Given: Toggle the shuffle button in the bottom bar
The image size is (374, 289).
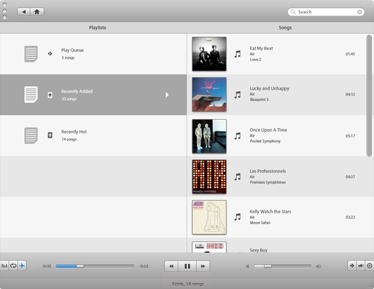Looking at the screenshot, I should point(22,266).
